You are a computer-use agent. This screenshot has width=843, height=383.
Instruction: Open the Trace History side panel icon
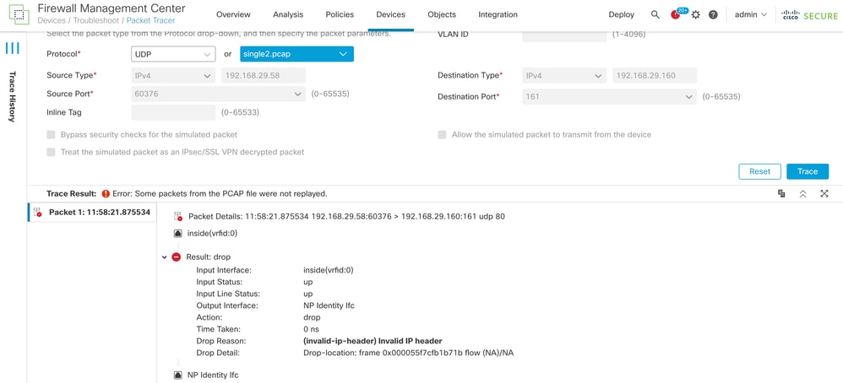tap(13, 48)
